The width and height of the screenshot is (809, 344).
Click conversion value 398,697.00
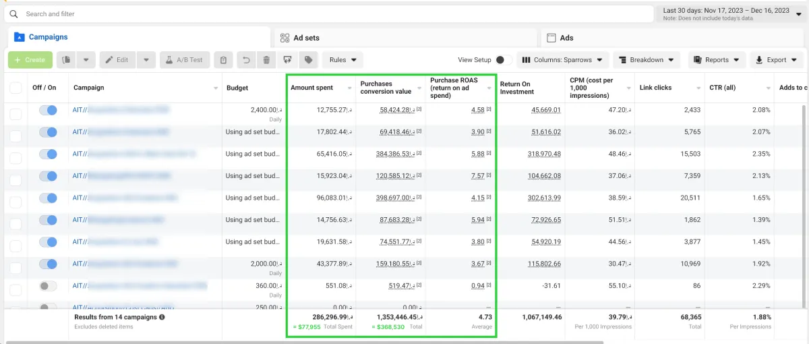coord(394,198)
